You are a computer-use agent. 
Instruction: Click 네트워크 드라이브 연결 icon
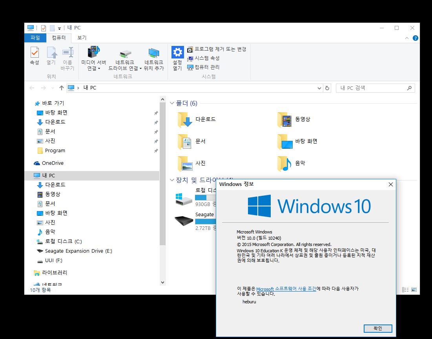click(125, 54)
